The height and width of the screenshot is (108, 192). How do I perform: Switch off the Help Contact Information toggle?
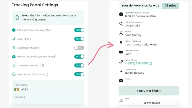tap(79, 74)
